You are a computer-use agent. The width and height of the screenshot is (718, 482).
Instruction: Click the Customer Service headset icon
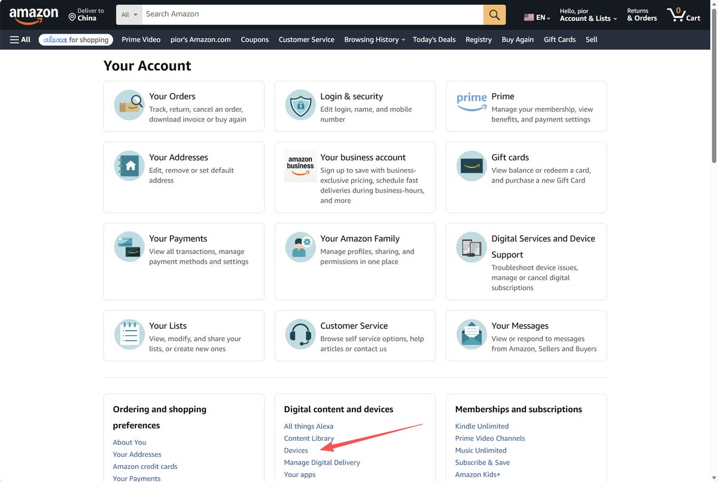[300, 335]
